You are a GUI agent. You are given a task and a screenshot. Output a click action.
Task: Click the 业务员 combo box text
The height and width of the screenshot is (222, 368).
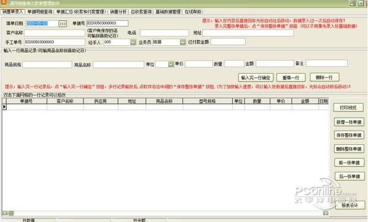(166, 42)
